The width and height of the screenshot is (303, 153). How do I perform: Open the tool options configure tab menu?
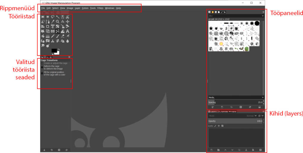click(x=69, y=57)
